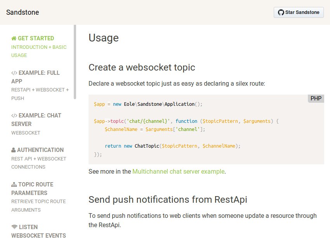Click the GitHub icon in Star Sandstone button
This screenshot has width=330, height=238.
(x=281, y=12)
